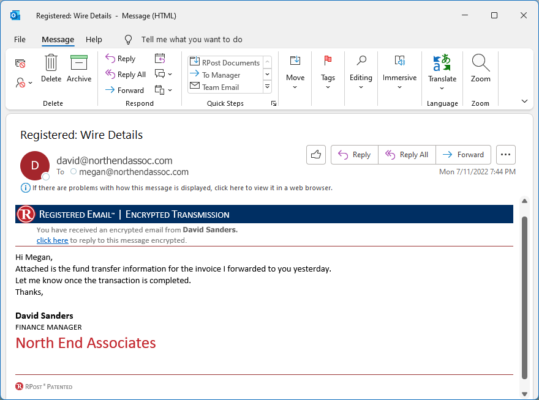Click the thumbs-up Like button

pos(316,155)
